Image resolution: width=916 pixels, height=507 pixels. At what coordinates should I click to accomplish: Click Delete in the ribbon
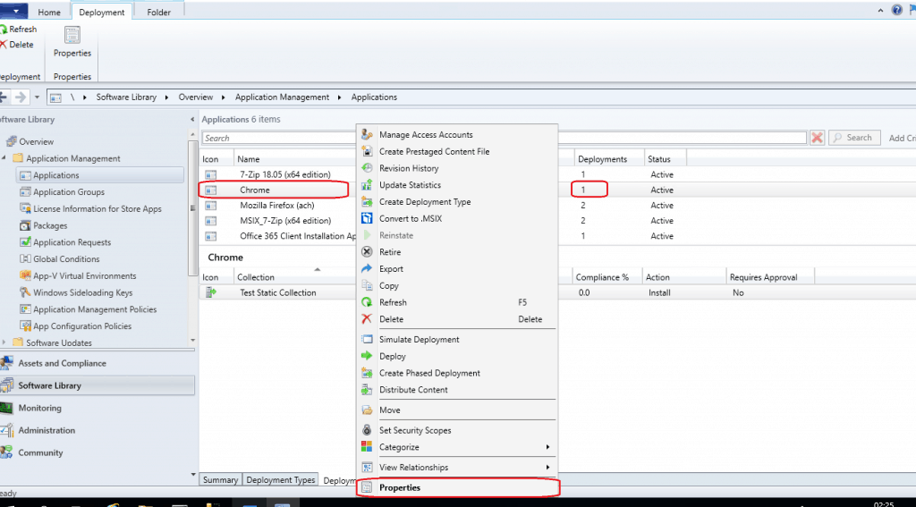coord(17,45)
